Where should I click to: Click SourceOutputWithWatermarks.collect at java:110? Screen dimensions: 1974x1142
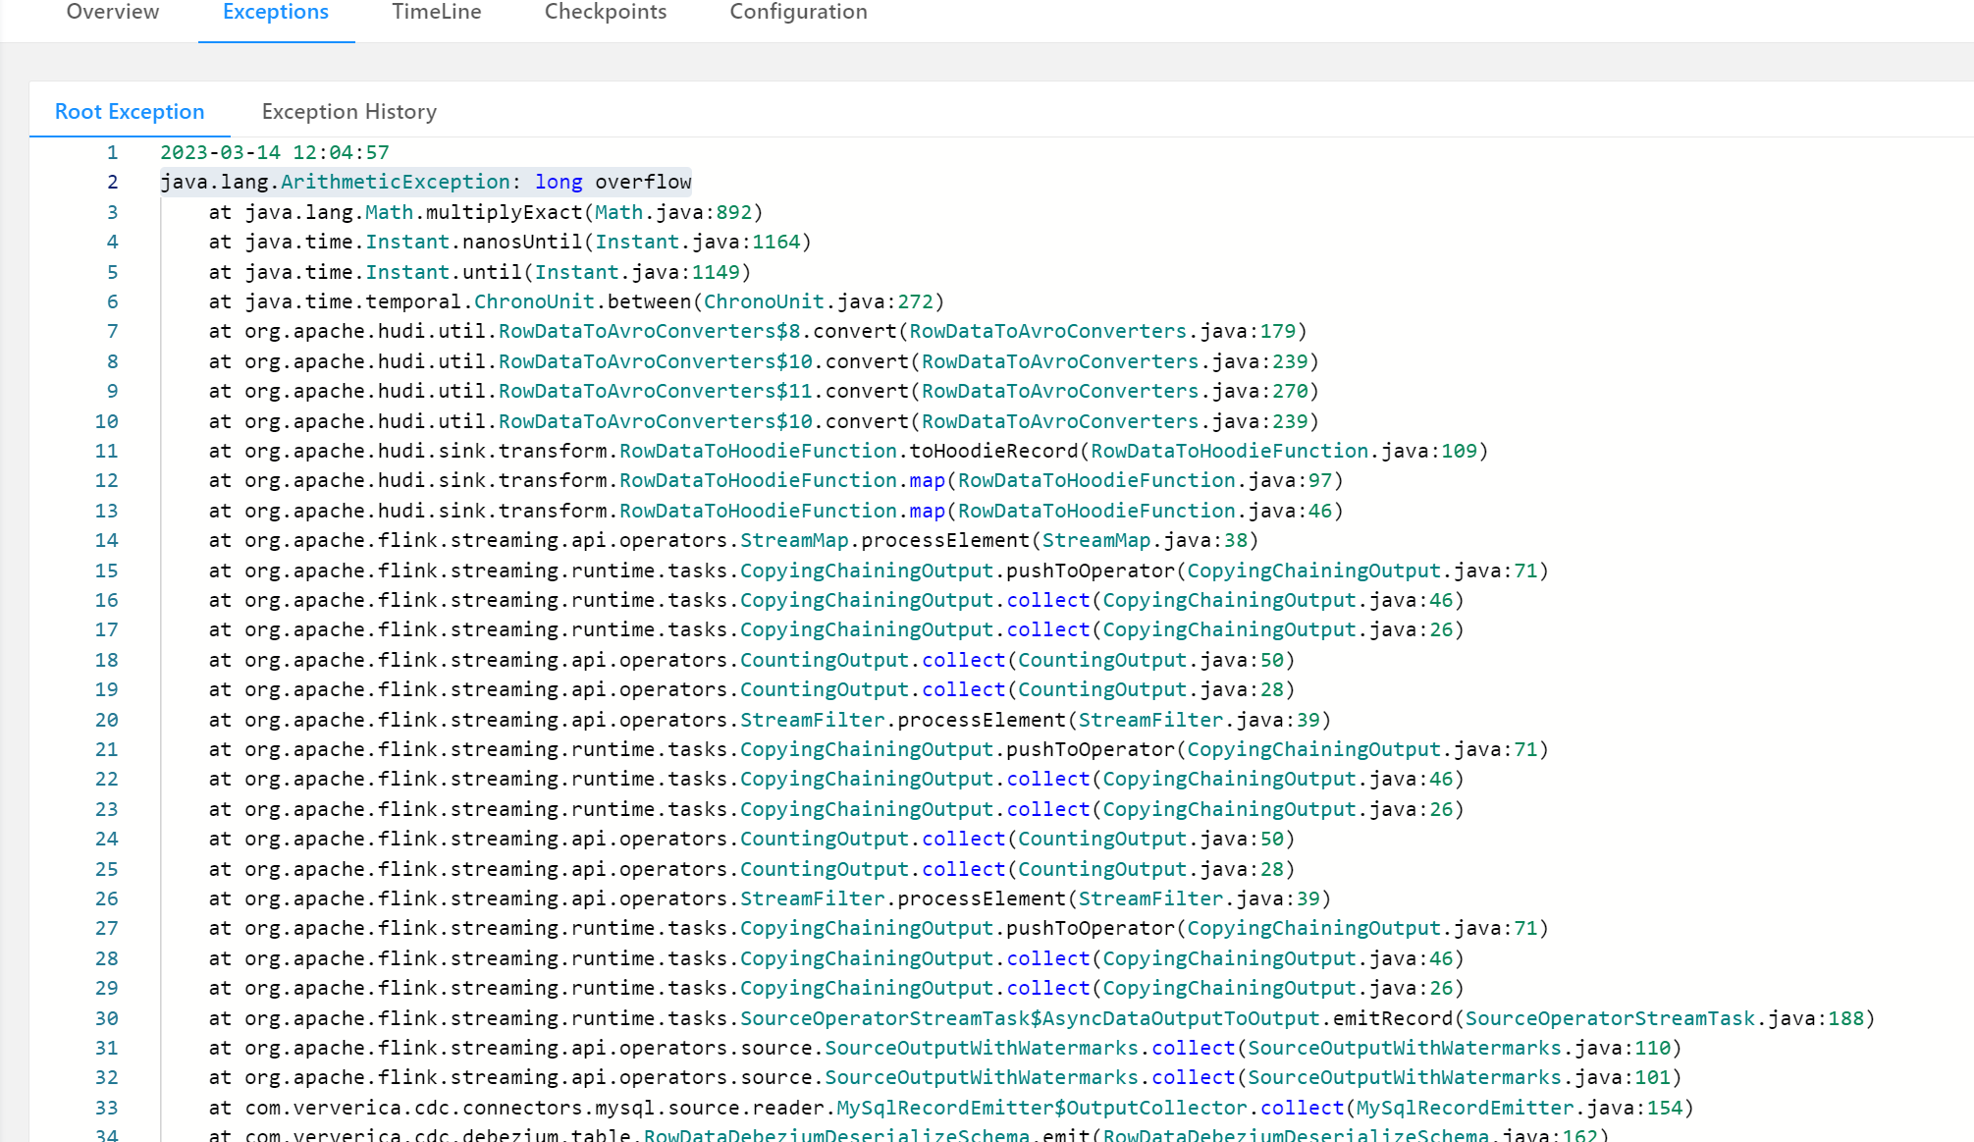pyautogui.click(x=945, y=1049)
